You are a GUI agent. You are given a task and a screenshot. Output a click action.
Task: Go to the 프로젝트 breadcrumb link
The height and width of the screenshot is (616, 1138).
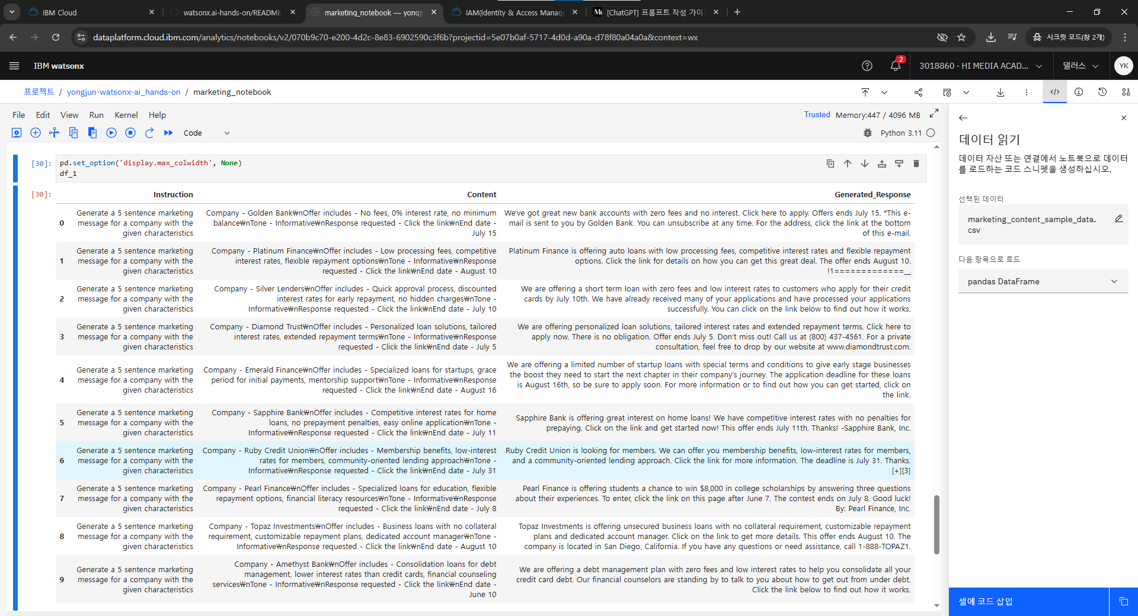[39, 92]
